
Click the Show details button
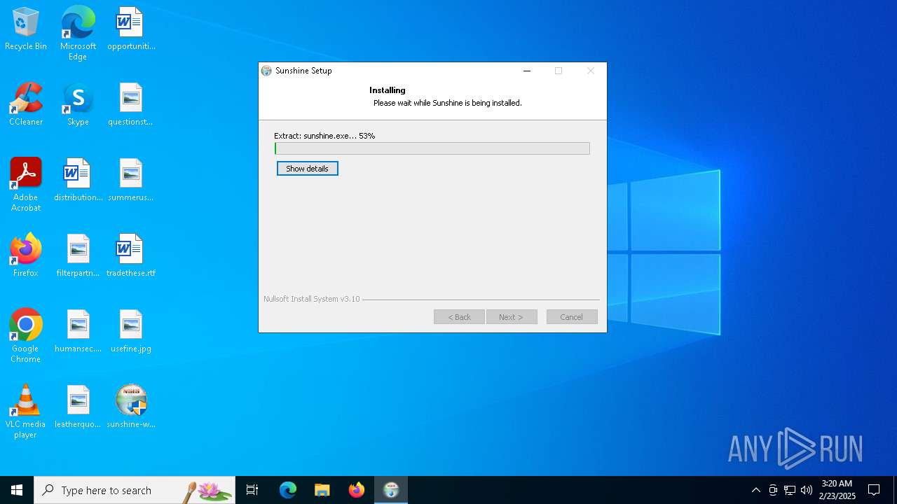(x=307, y=169)
